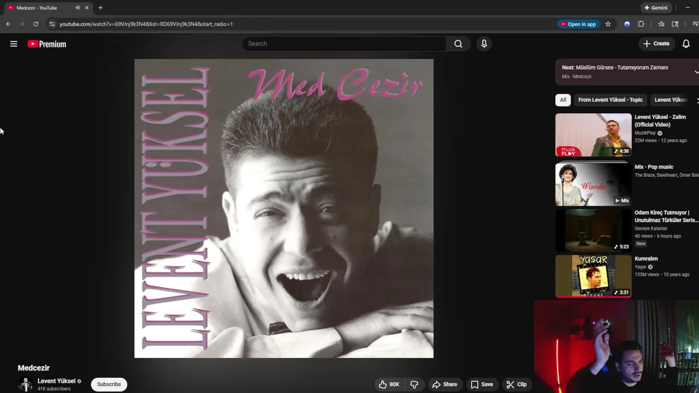Screen dimensions: 699x393
Task: Open Yaşar channel name under Kumralım
Action: (640, 267)
